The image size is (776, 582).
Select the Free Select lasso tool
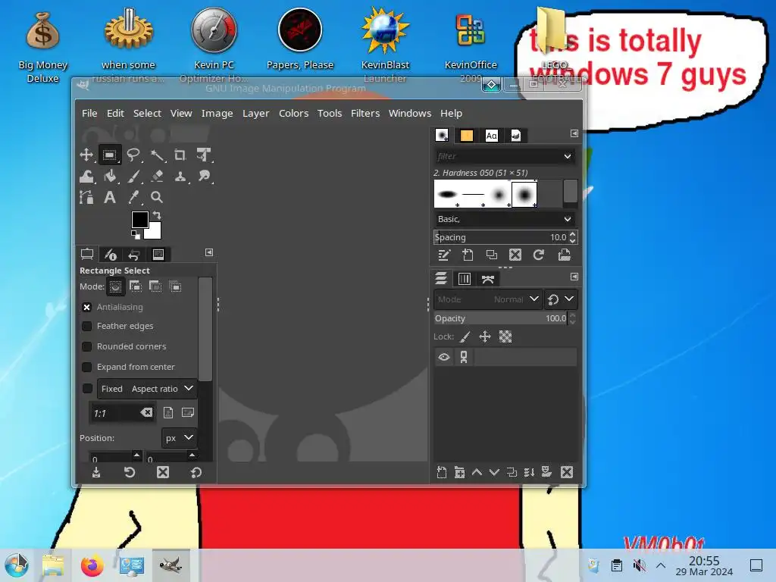(133, 155)
